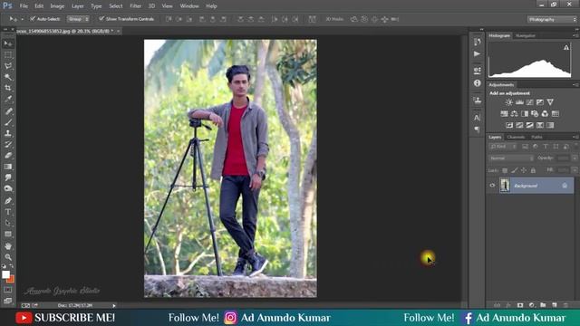This screenshot has width=580, height=326.
Task: Expand the status bar info arrow
Action: click(114, 306)
